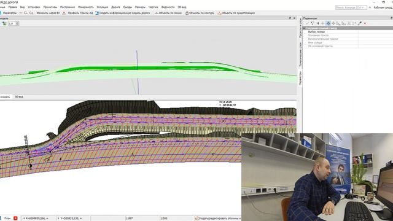This screenshot has height=221, width=393.
Task: Select the Выбор съезда row
Action: point(348,32)
